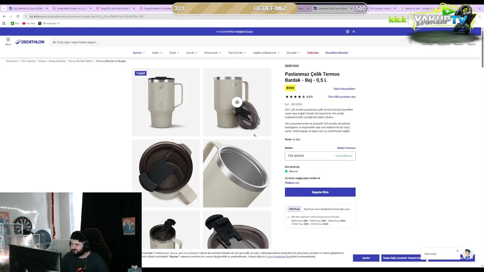Screen dimensions: 484x272
Task: Click the browser forward arrow
Action: (11, 16)
